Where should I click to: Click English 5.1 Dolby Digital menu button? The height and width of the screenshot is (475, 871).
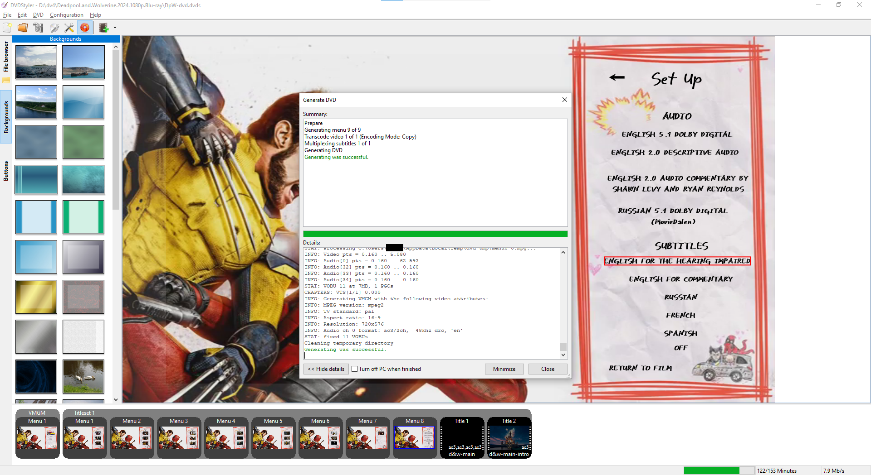pyautogui.click(x=676, y=134)
